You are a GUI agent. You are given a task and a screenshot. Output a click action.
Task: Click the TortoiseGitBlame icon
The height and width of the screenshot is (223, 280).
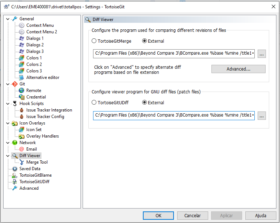[15, 175]
